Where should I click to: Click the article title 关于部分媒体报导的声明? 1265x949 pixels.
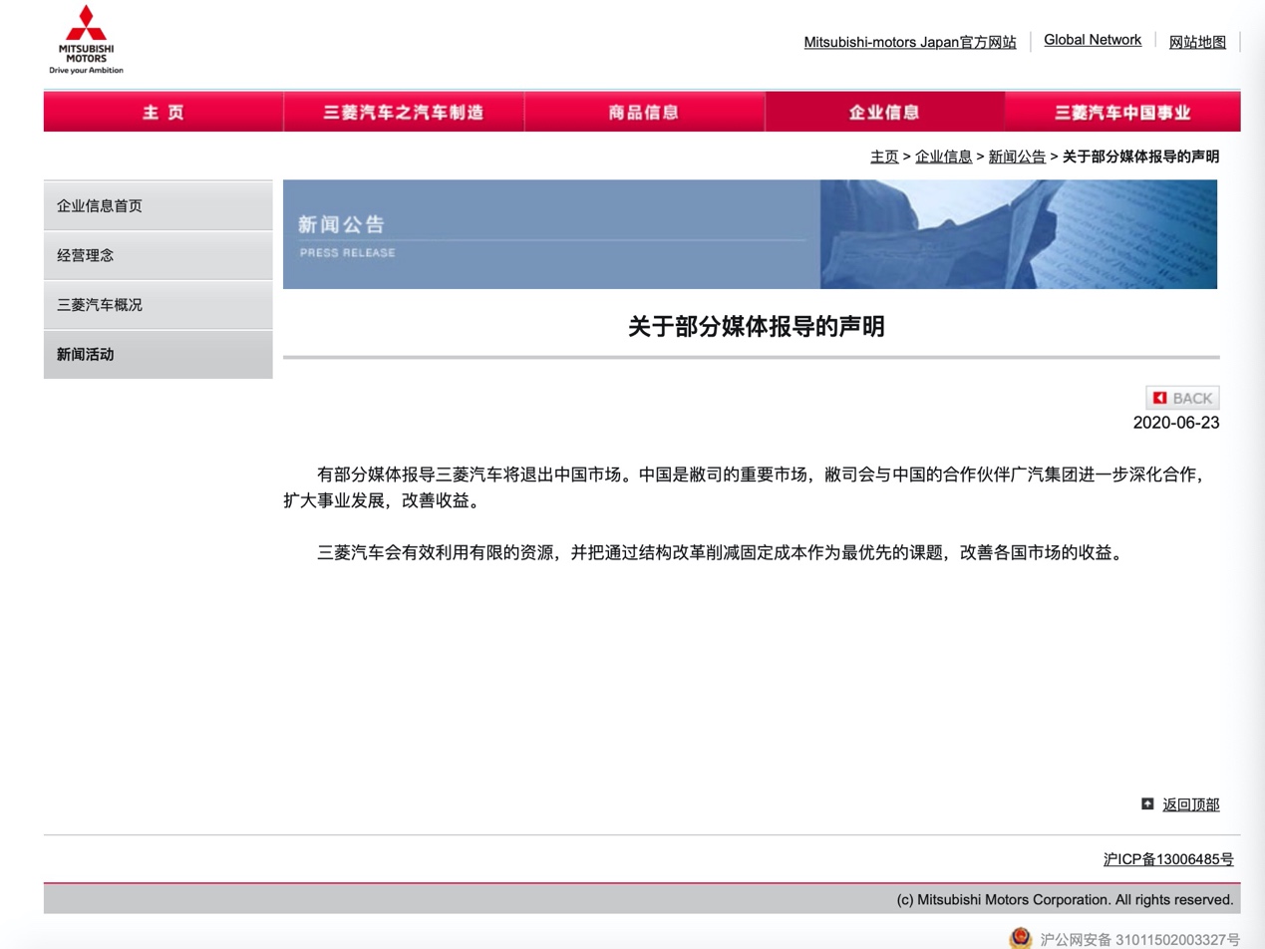pos(756,327)
